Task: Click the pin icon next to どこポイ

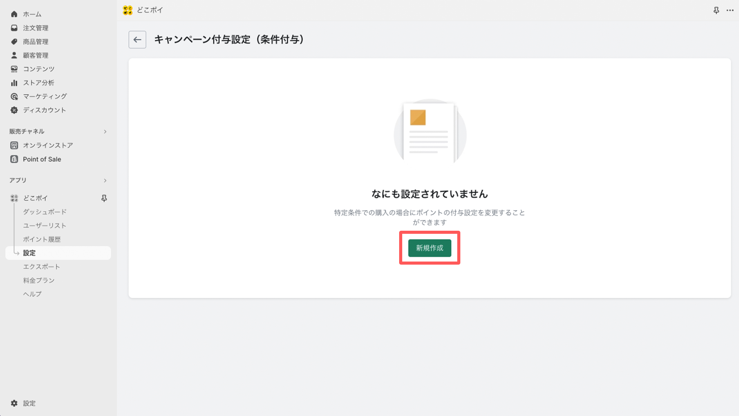Action: tap(103, 198)
